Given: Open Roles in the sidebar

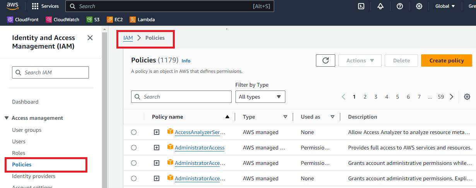Looking at the screenshot, I should (19, 153).
